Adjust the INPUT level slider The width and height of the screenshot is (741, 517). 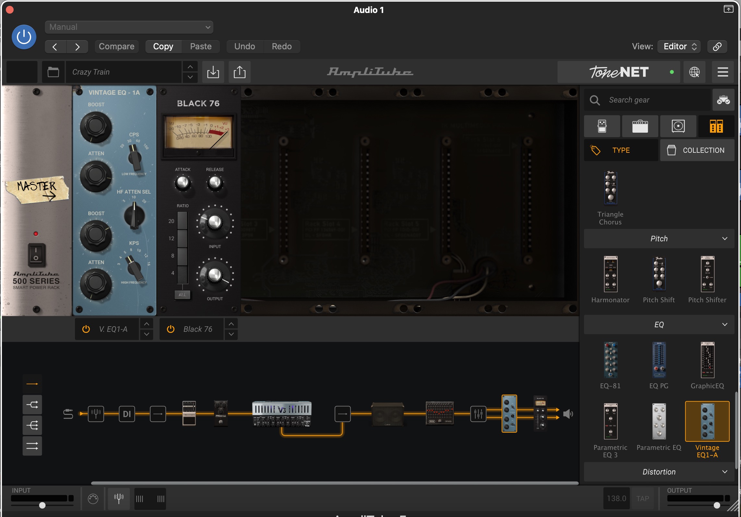(42, 505)
